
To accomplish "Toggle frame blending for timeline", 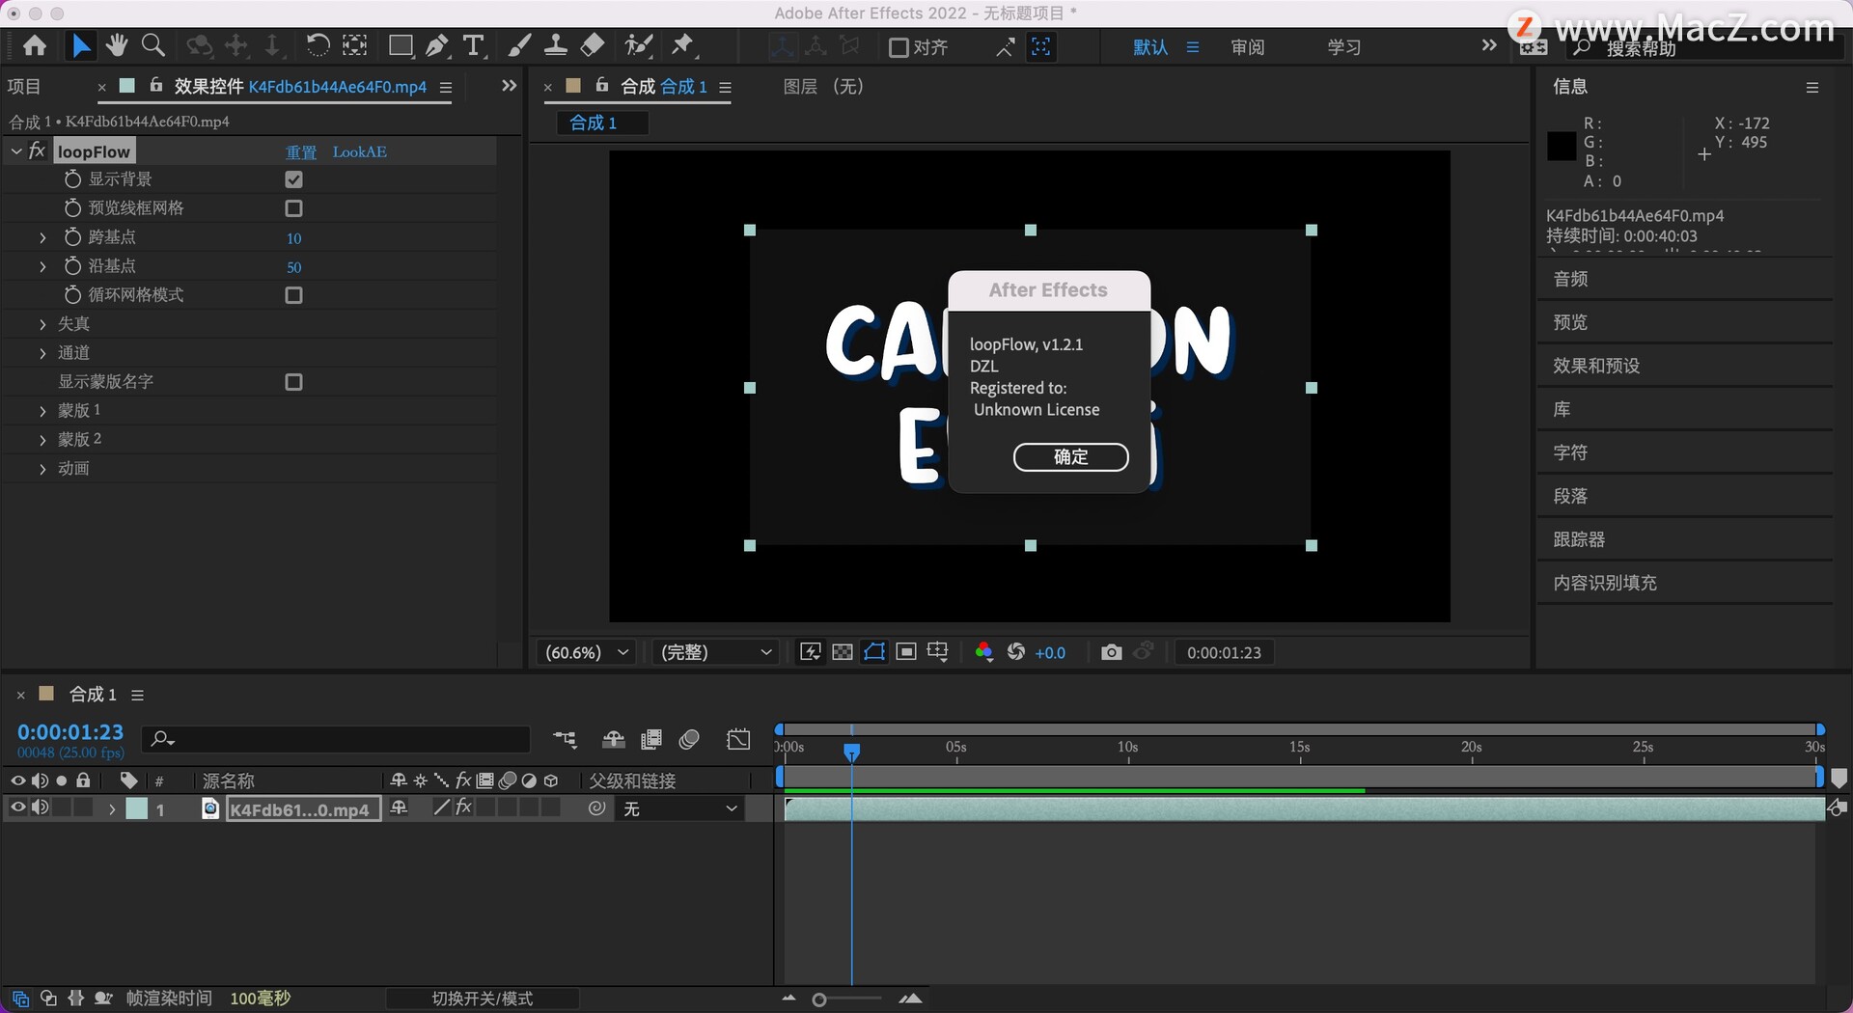I will (x=651, y=740).
